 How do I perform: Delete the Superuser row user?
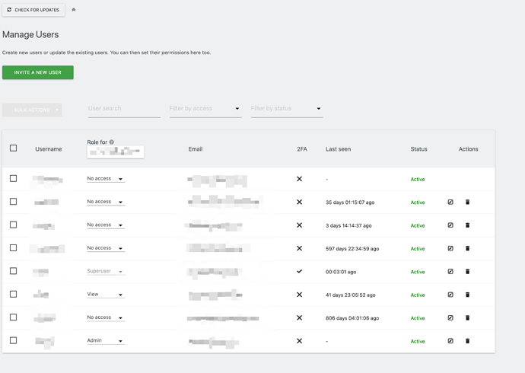(468, 271)
